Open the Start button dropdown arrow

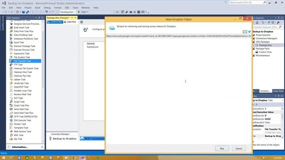[x=87, y=12]
